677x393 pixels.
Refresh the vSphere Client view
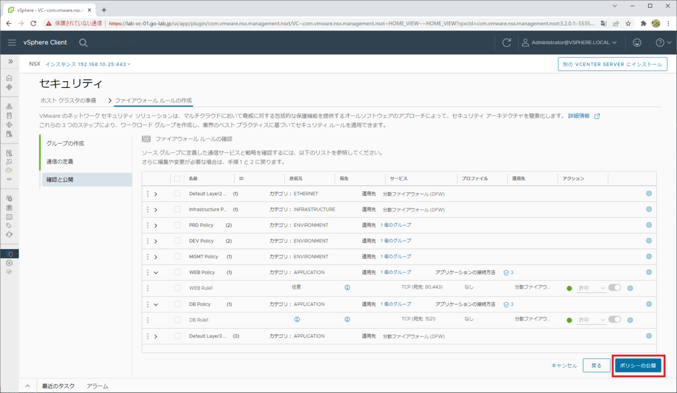tap(507, 42)
